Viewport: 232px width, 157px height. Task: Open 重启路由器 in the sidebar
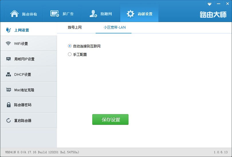pyautogui.click(x=29, y=120)
